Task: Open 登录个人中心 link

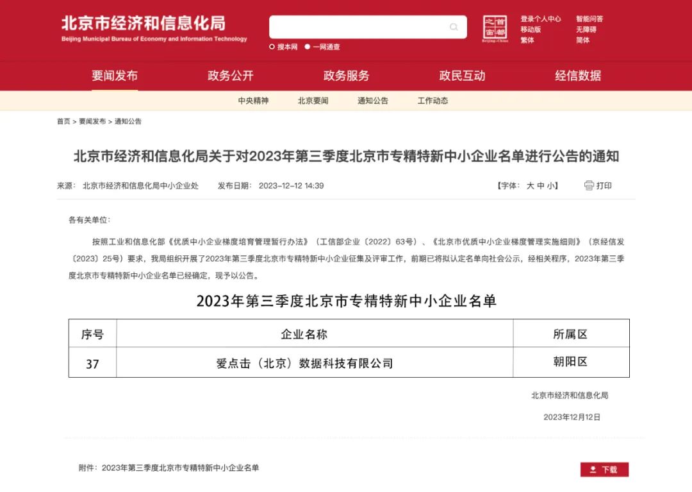Action: tap(541, 19)
